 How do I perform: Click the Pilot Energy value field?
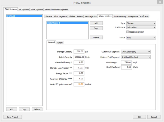tap(126, 62)
